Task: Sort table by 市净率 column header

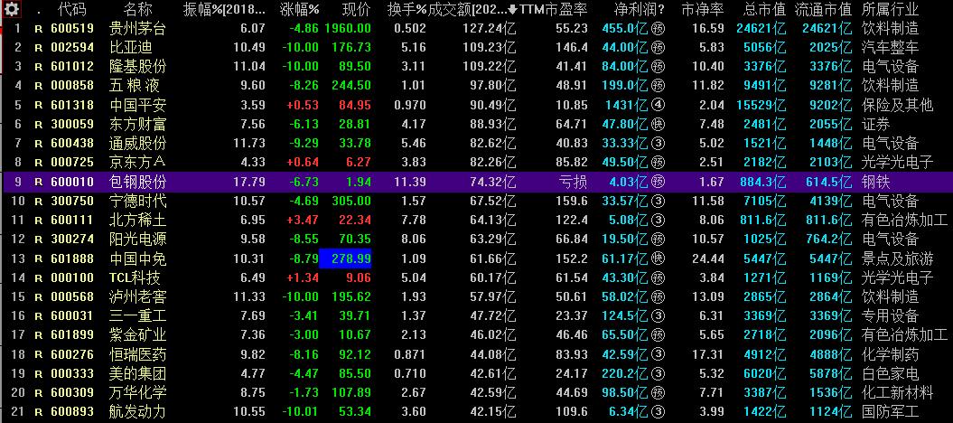Action: [x=703, y=9]
